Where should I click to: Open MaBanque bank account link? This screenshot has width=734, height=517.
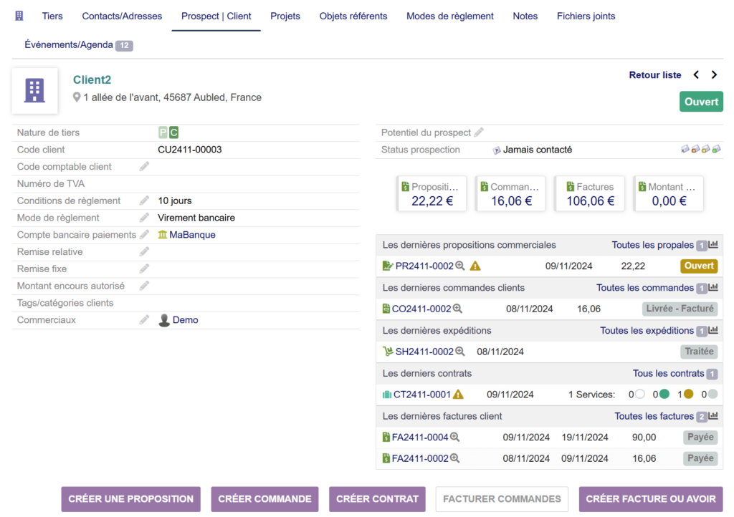click(192, 235)
